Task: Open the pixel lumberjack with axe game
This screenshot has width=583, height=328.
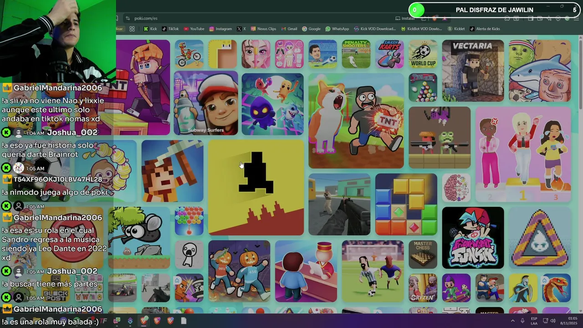Action: [x=172, y=171]
